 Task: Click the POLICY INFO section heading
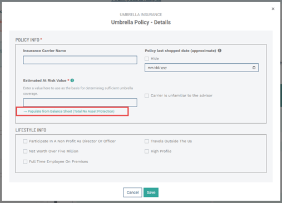tap(27, 40)
